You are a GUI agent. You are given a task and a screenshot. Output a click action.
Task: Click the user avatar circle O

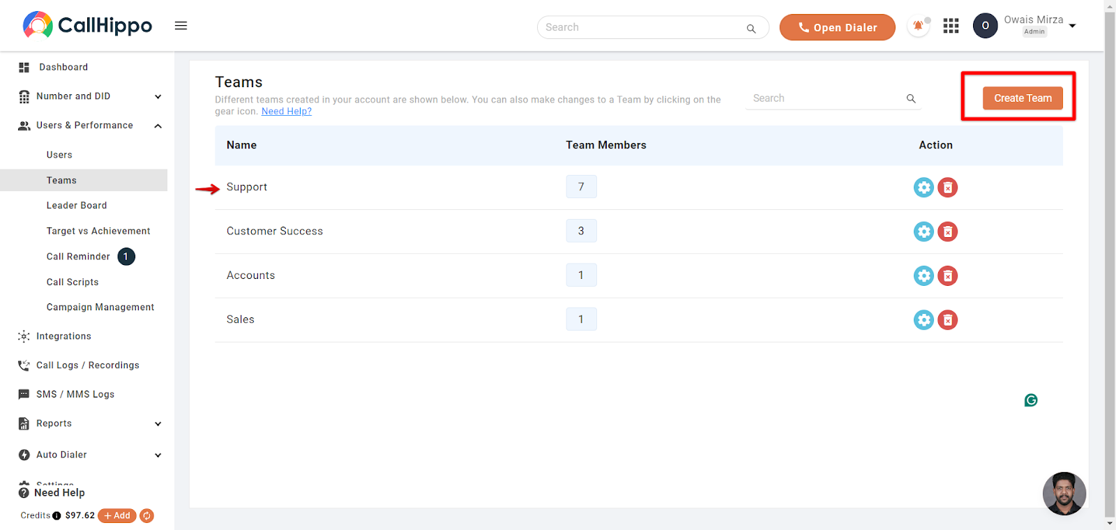click(985, 26)
